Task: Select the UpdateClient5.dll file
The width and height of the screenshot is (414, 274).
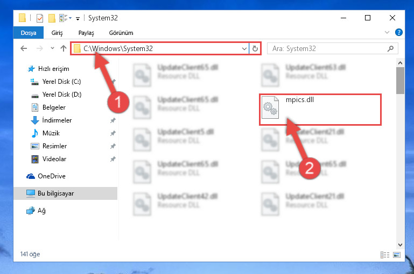Action: pyautogui.click(x=174, y=140)
